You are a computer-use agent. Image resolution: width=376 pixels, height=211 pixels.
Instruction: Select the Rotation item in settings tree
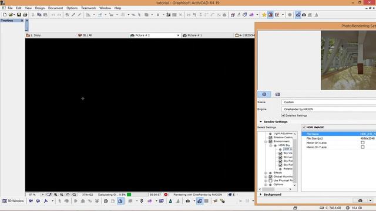287,169
